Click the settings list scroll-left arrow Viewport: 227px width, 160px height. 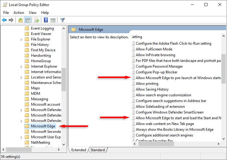[x=135, y=144]
